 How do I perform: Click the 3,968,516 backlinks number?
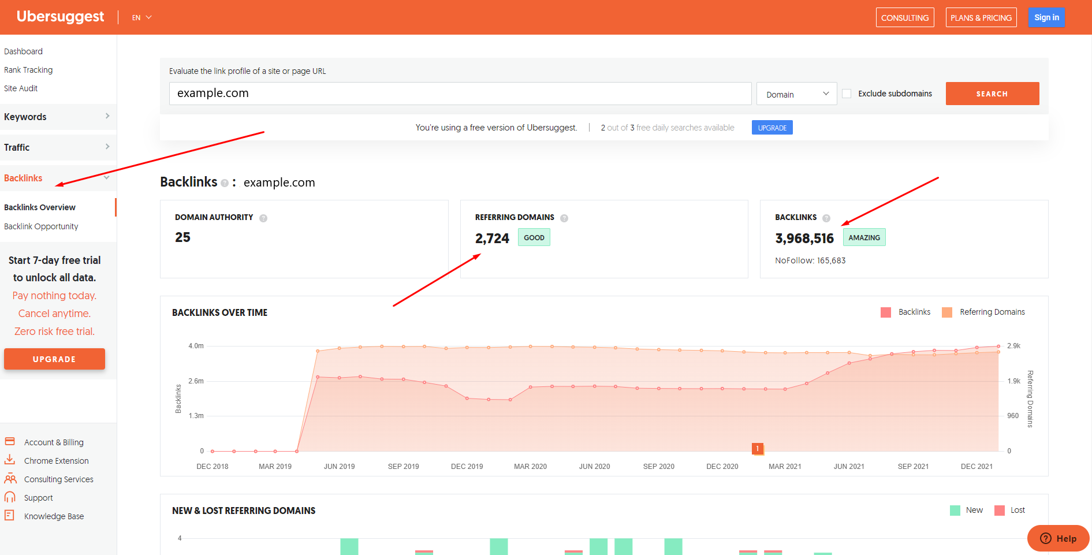coord(804,238)
